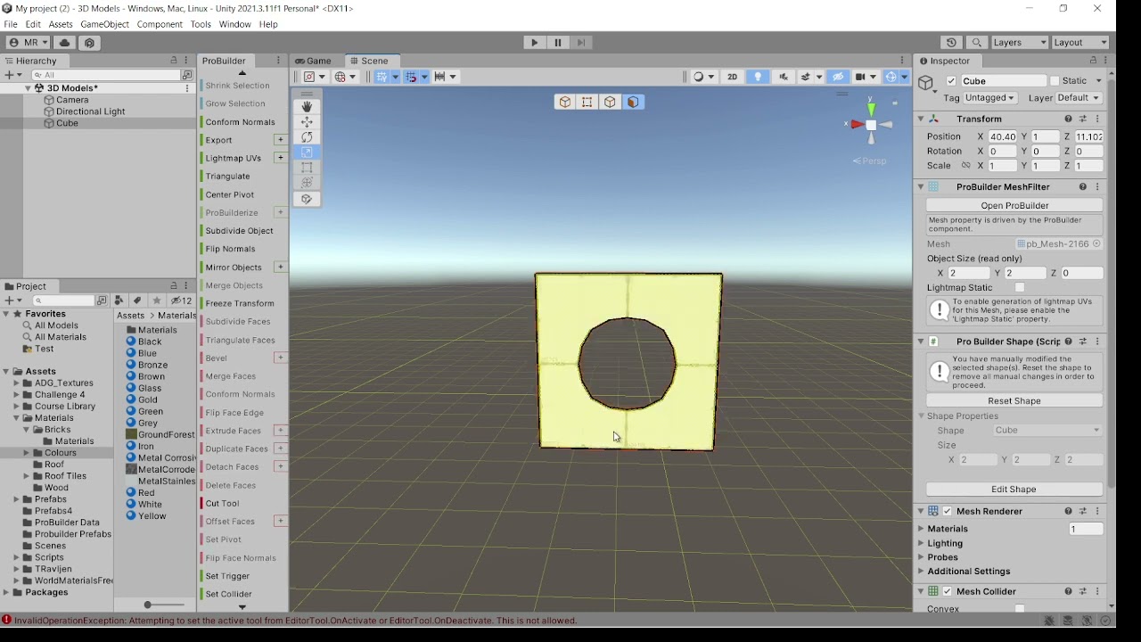Switch to ProBuilder Object selection mode

coord(565,103)
